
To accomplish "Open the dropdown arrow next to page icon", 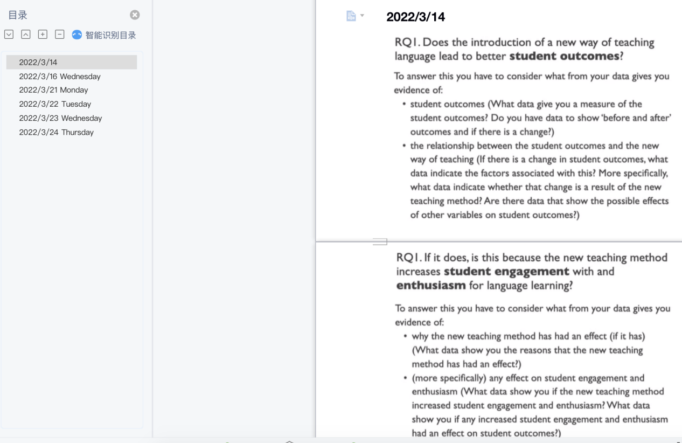I will [x=362, y=16].
